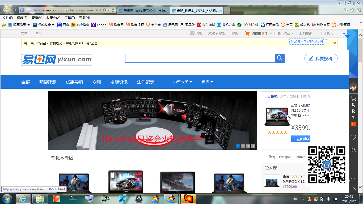The height and width of the screenshot is (204, 363).
Task: Click the site search input field
Action: pos(200,58)
